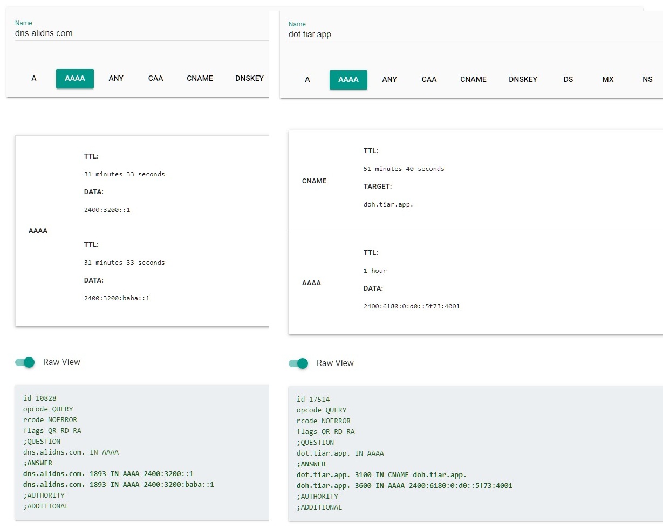Select AAAA record type for dns.alidns.com
This screenshot has width=663, height=530.
(75, 79)
